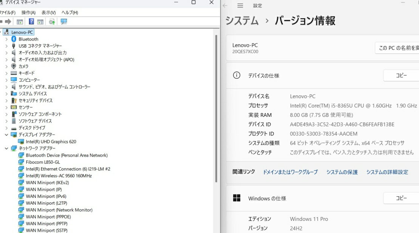The width and height of the screenshot is (419, 233).
Task: Open the 操作(A) menu
Action: pos(28,12)
